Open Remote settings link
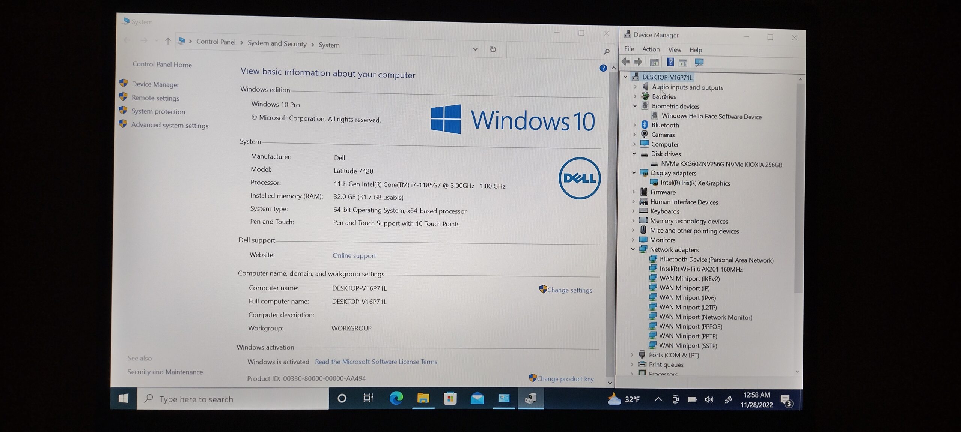Image resolution: width=961 pixels, height=432 pixels. [x=155, y=98]
